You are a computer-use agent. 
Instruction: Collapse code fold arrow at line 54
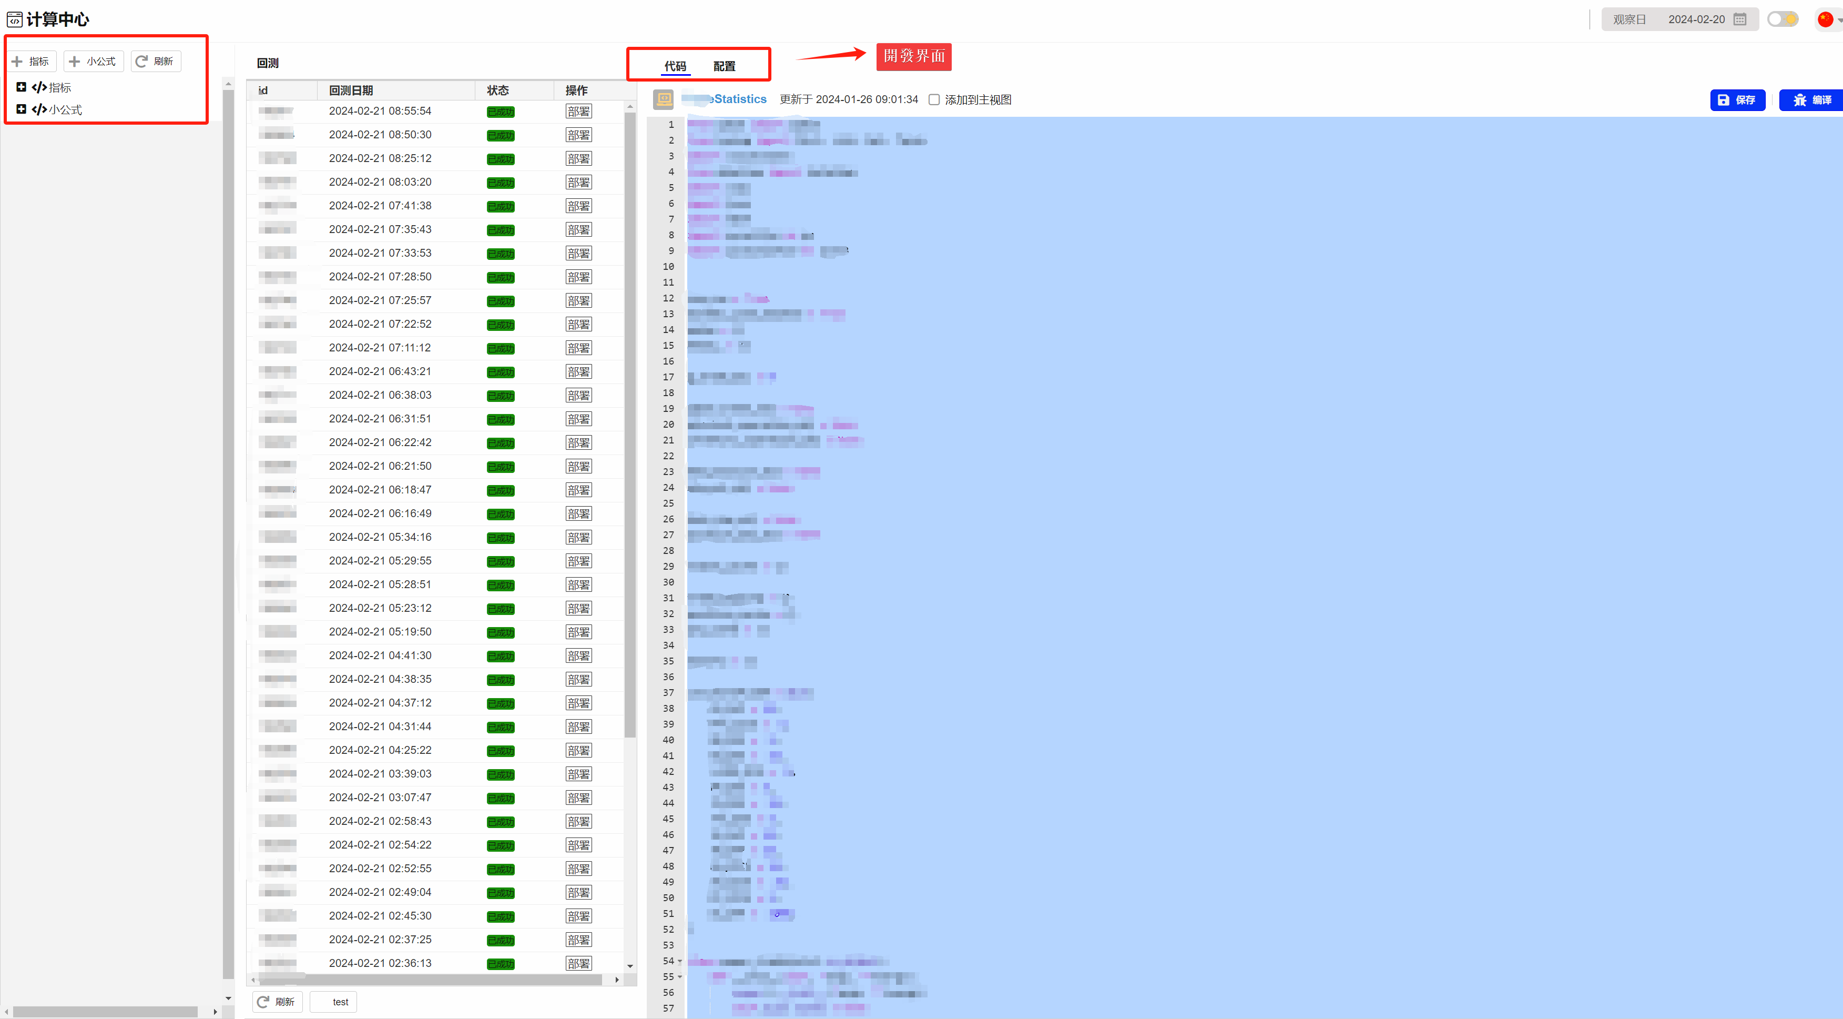click(x=680, y=961)
